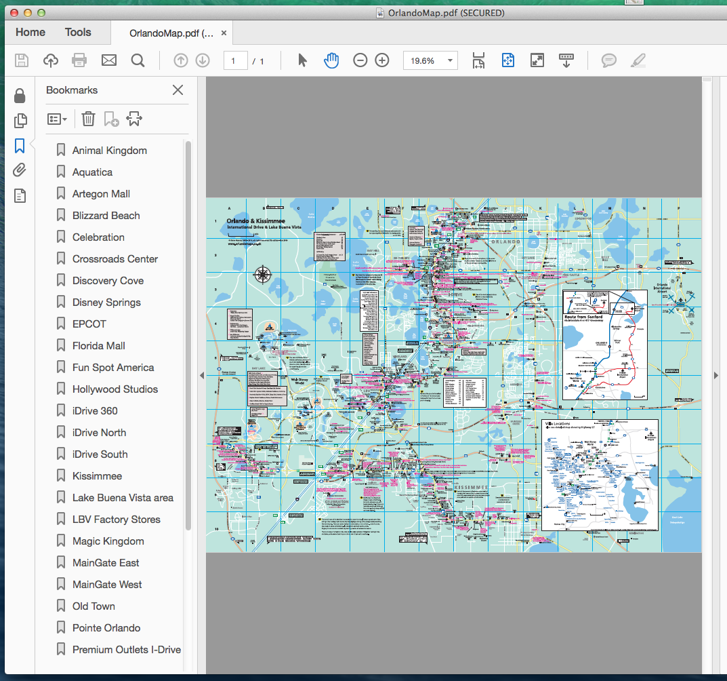
Task: Zoom out with the minus button
Action: [360, 60]
